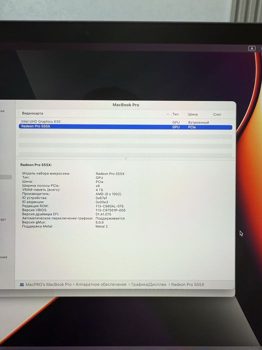Viewport: 262px width, 350px height.
Task: Click the PCIe cell in the selected row
Action: tap(192, 127)
